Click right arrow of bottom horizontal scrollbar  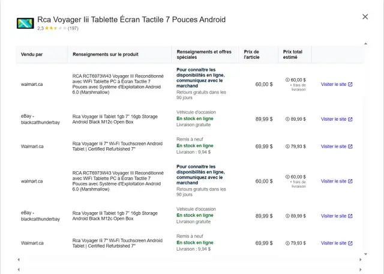pyautogui.click(x=360, y=270)
